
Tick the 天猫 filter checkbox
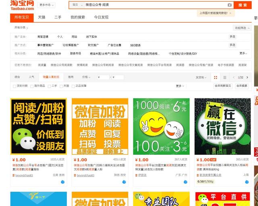(x=61, y=86)
